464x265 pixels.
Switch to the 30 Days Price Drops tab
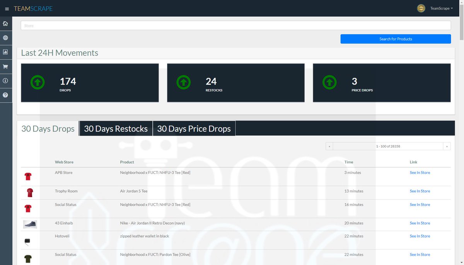[194, 129]
